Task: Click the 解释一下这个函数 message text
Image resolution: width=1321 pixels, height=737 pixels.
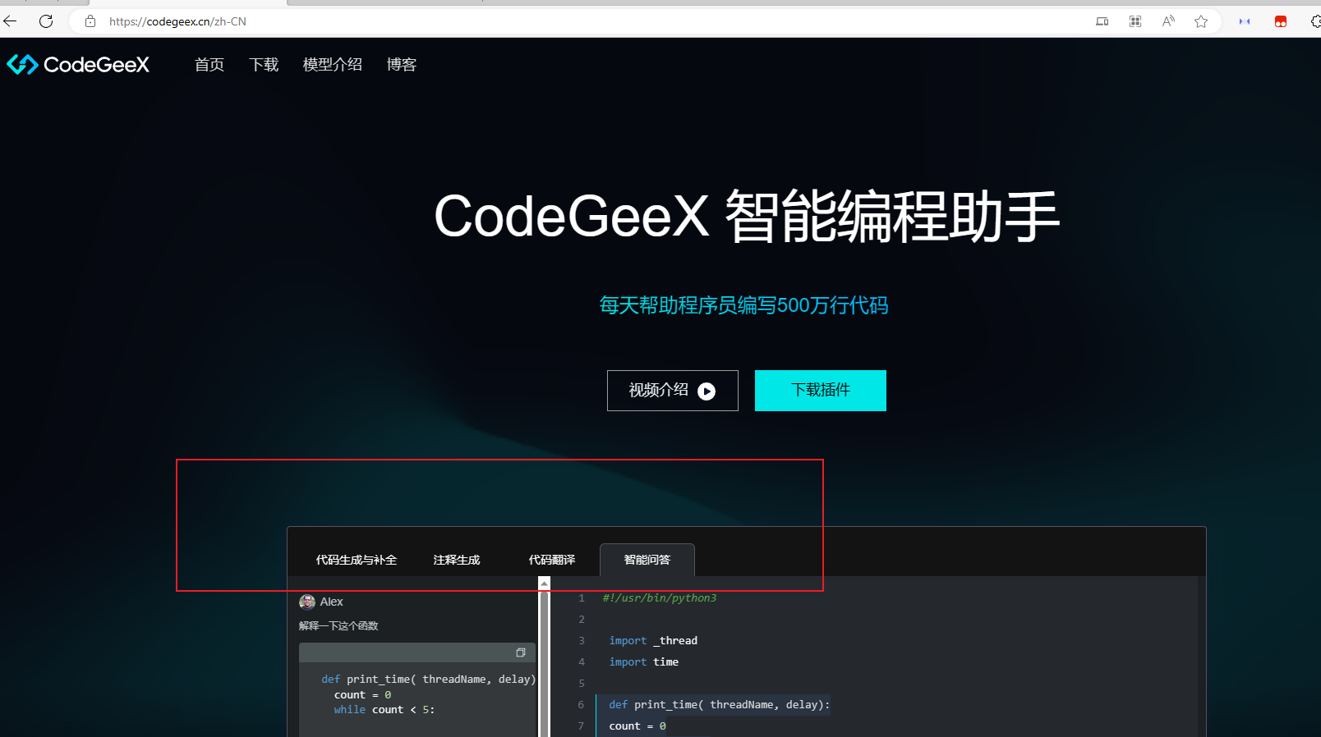Action: [338, 625]
